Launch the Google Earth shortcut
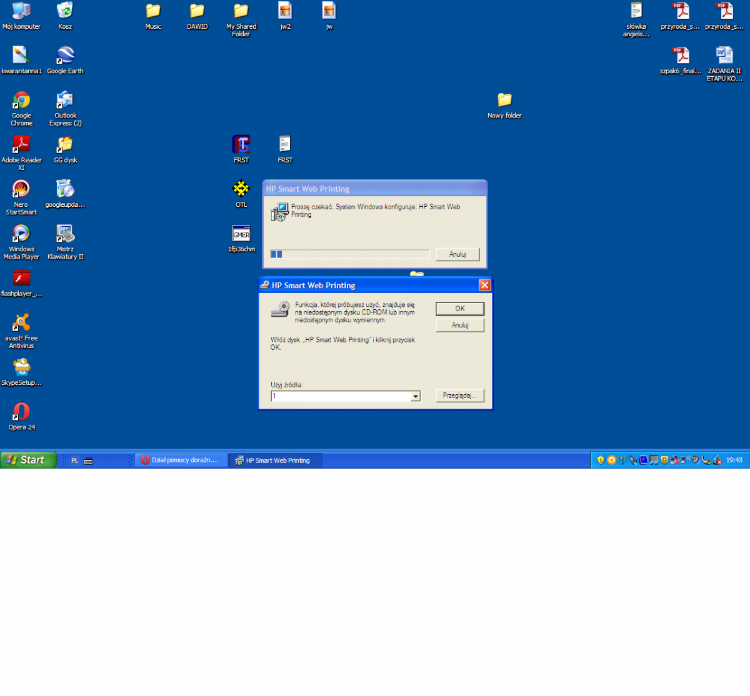This screenshot has width=750, height=696. coord(65,61)
